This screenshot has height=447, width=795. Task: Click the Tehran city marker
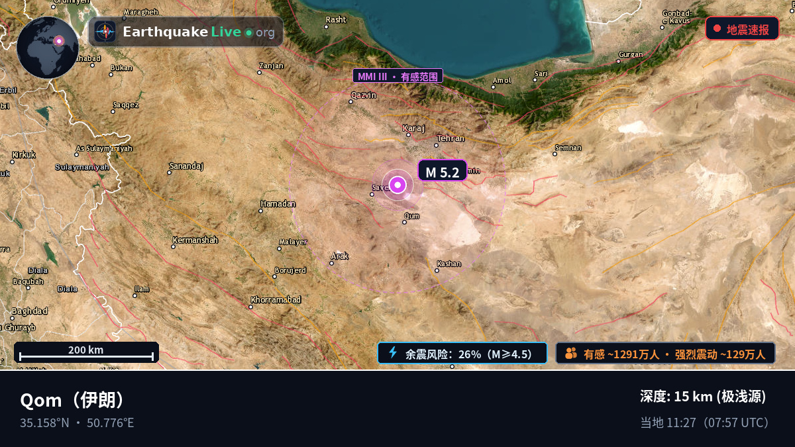click(437, 146)
